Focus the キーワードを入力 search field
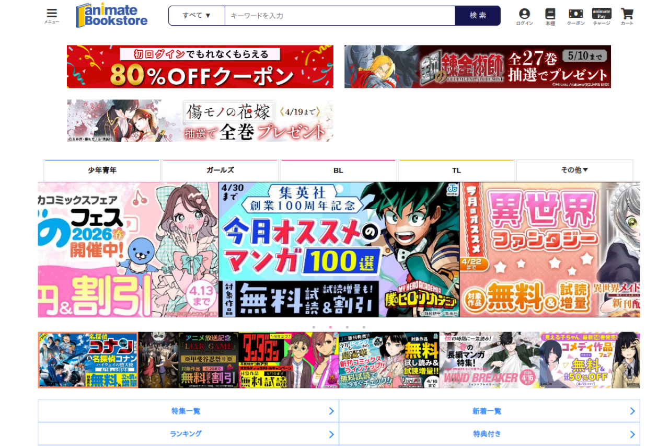Image resolution: width=669 pixels, height=446 pixels. (340, 16)
